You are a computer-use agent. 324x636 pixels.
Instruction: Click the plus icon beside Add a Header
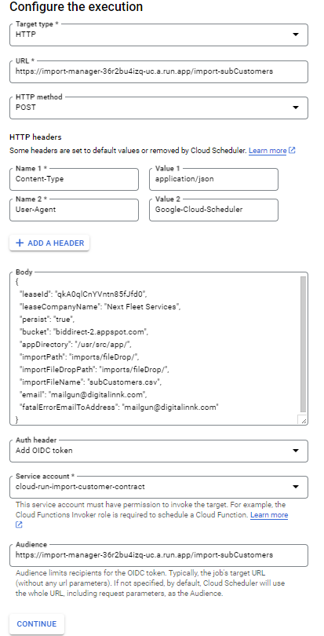click(20, 243)
